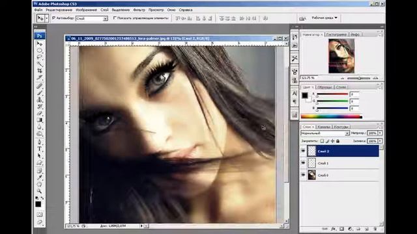Switch to the Контуры tab
The image size is (417, 234).
(x=341, y=127)
